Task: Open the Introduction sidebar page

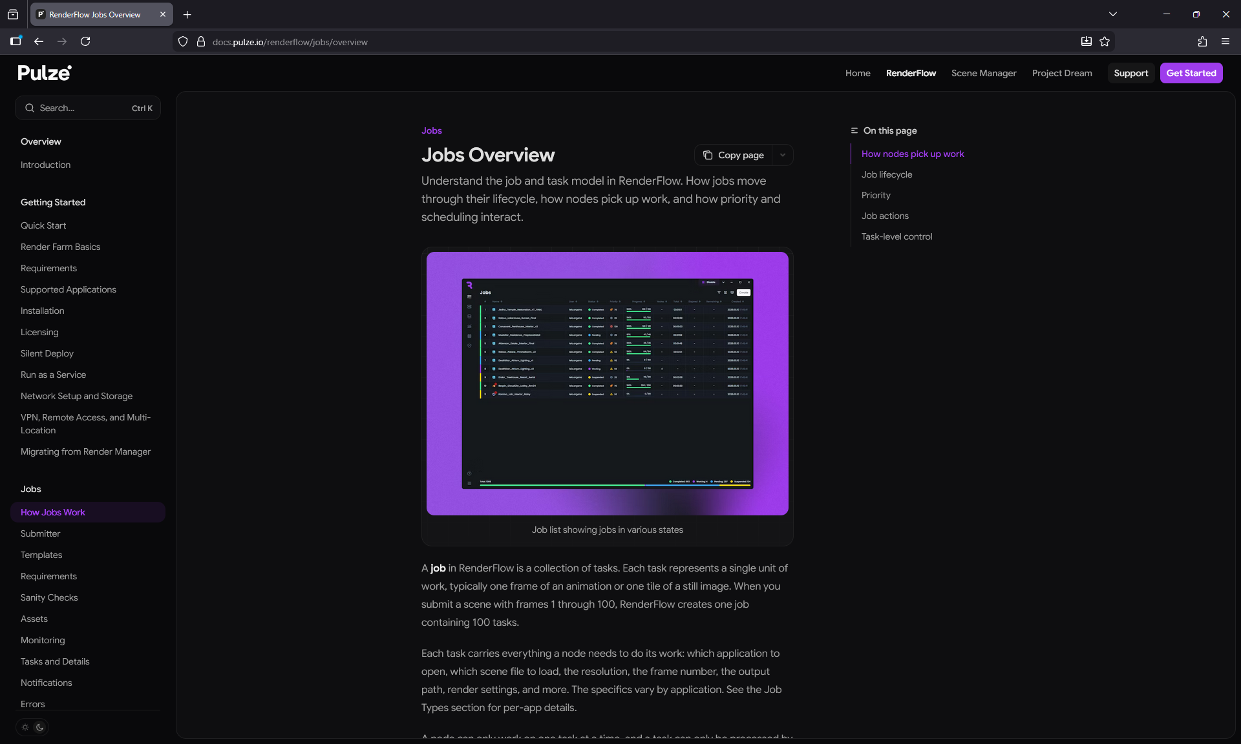Action: (x=45, y=165)
